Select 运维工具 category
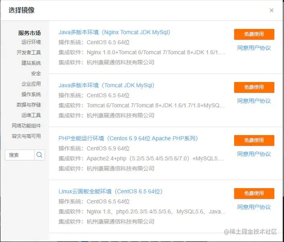Screen dimensions: 284x242 [31, 115]
